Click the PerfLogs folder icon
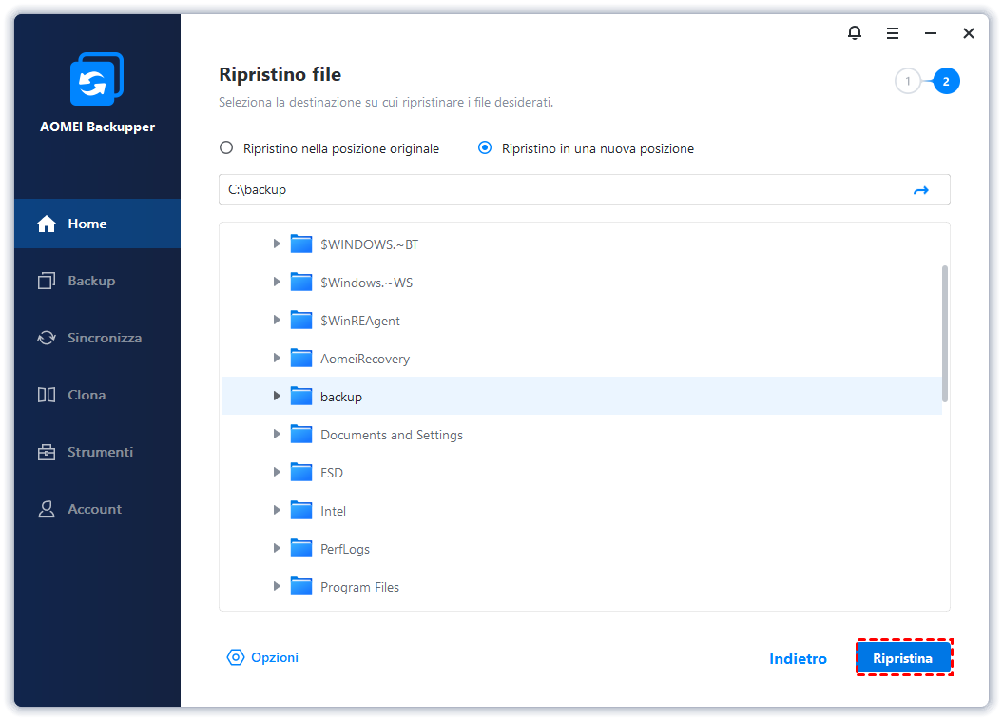1003x721 pixels. click(301, 549)
